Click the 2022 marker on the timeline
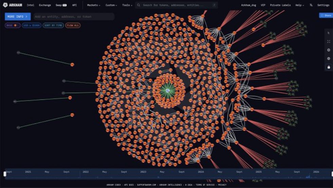333x188 pixels. point(86,172)
